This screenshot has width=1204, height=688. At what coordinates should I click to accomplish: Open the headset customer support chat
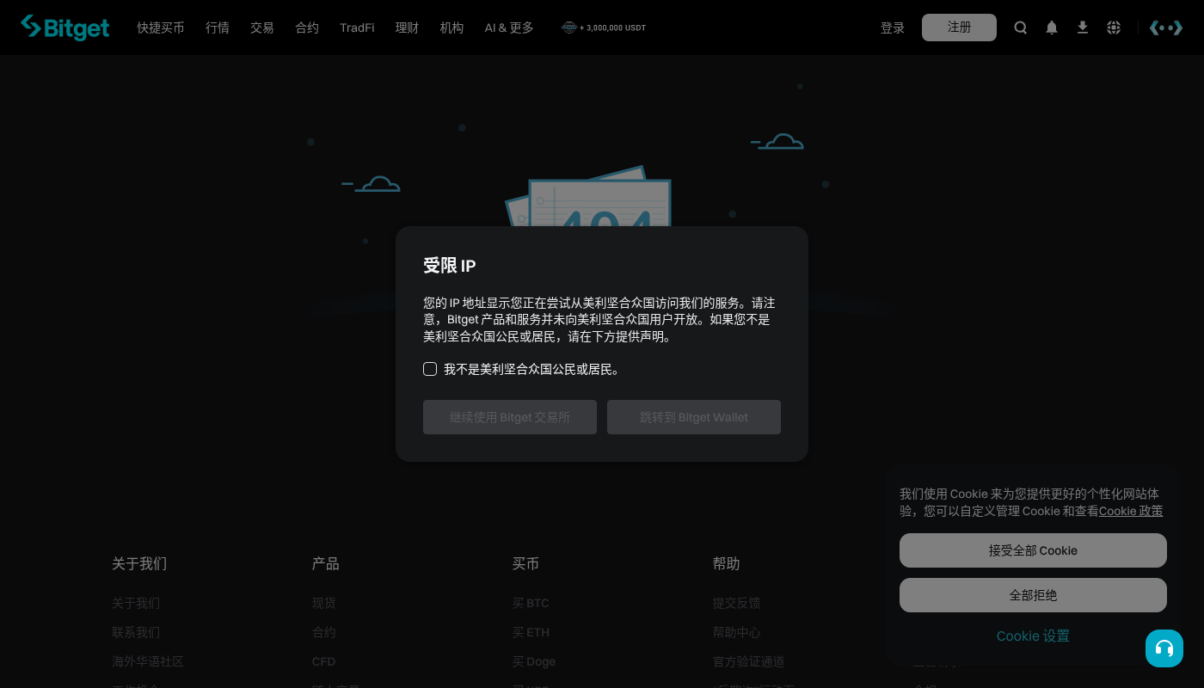tap(1164, 648)
